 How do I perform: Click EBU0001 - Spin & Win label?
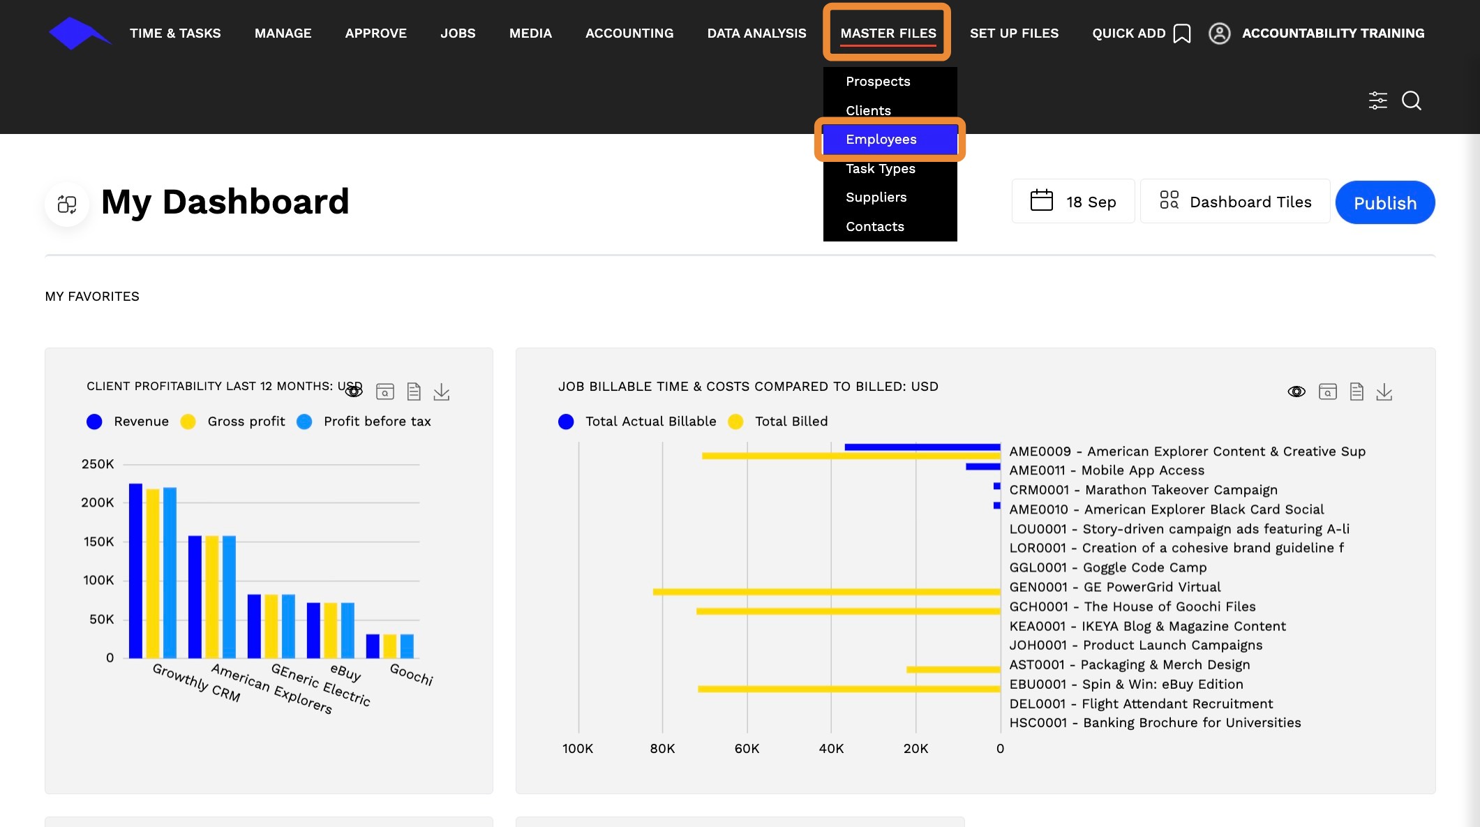pos(1126,684)
